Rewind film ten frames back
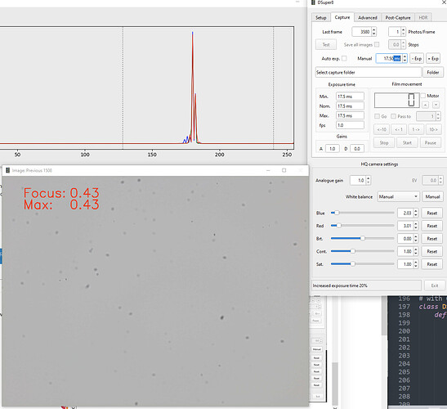The width and height of the screenshot is (447, 409). pos(382,129)
